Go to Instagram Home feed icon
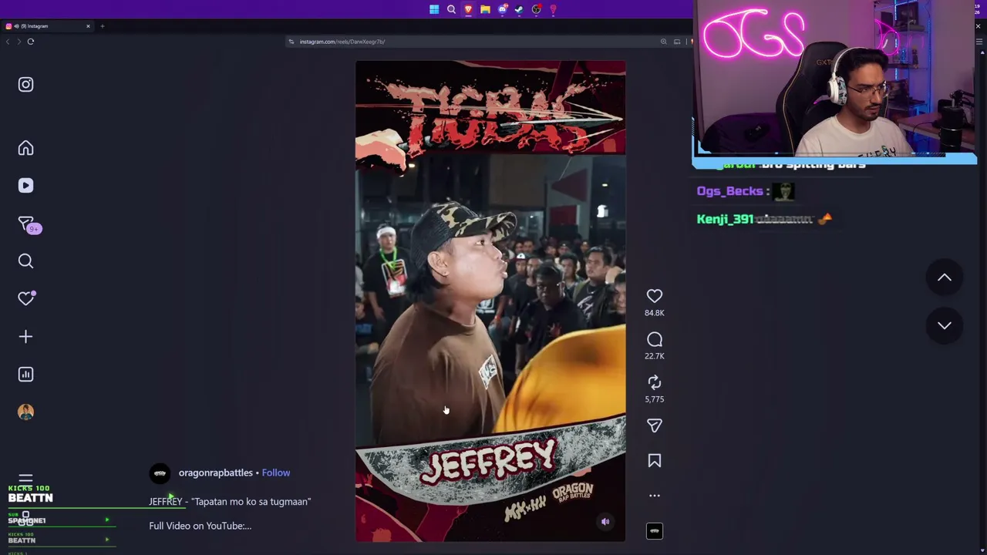The height and width of the screenshot is (555, 987). pyautogui.click(x=25, y=148)
